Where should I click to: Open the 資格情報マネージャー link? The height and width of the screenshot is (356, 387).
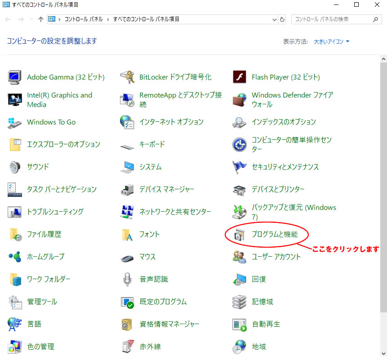(169, 324)
